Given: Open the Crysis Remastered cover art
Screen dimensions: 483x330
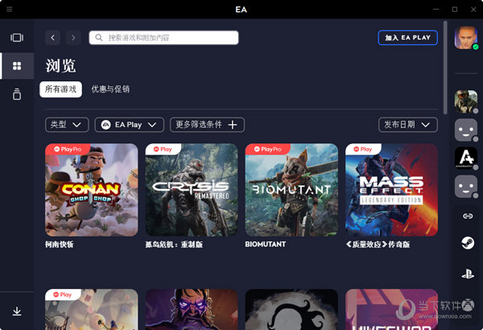Looking at the screenshot, I should (x=192, y=190).
